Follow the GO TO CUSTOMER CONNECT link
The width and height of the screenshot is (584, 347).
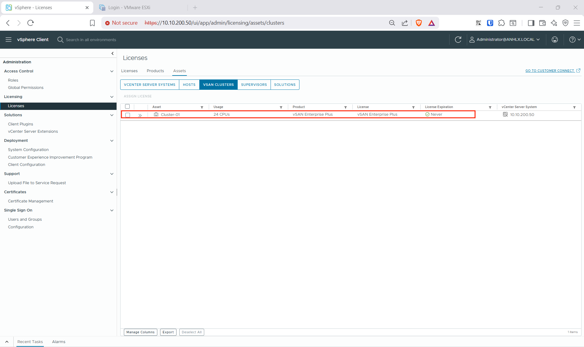[x=553, y=71]
